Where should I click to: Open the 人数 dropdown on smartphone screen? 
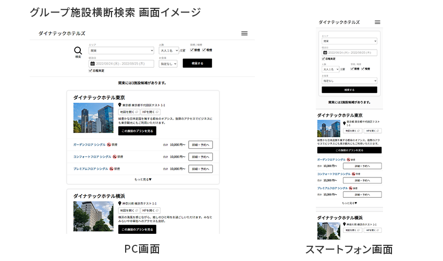[x=330, y=69]
